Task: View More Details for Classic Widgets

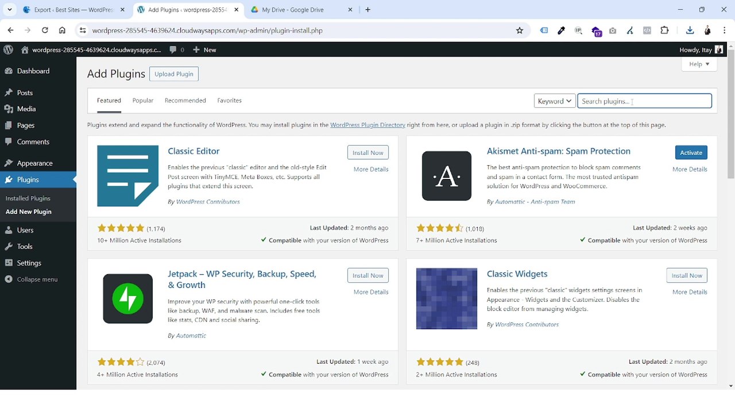Action: click(x=690, y=292)
